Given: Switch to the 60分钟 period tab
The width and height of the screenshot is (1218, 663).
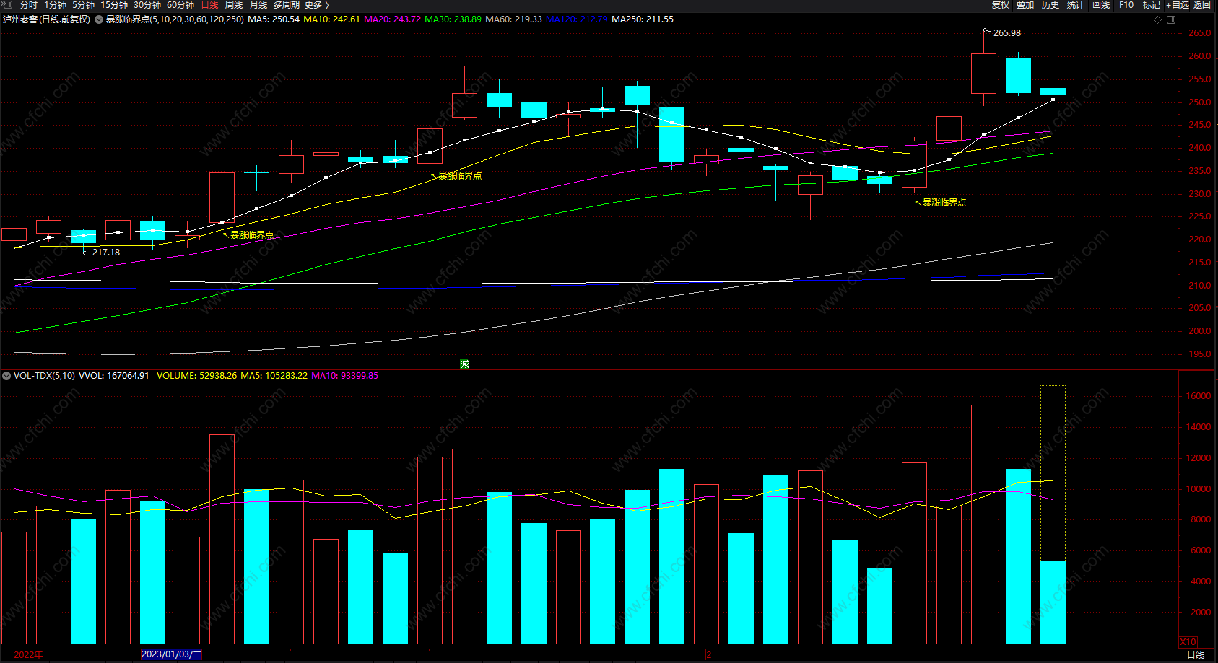Looking at the screenshot, I should (x=180, y=5).
